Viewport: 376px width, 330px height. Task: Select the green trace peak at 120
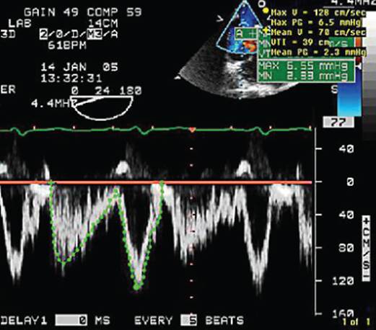point(137,286)
